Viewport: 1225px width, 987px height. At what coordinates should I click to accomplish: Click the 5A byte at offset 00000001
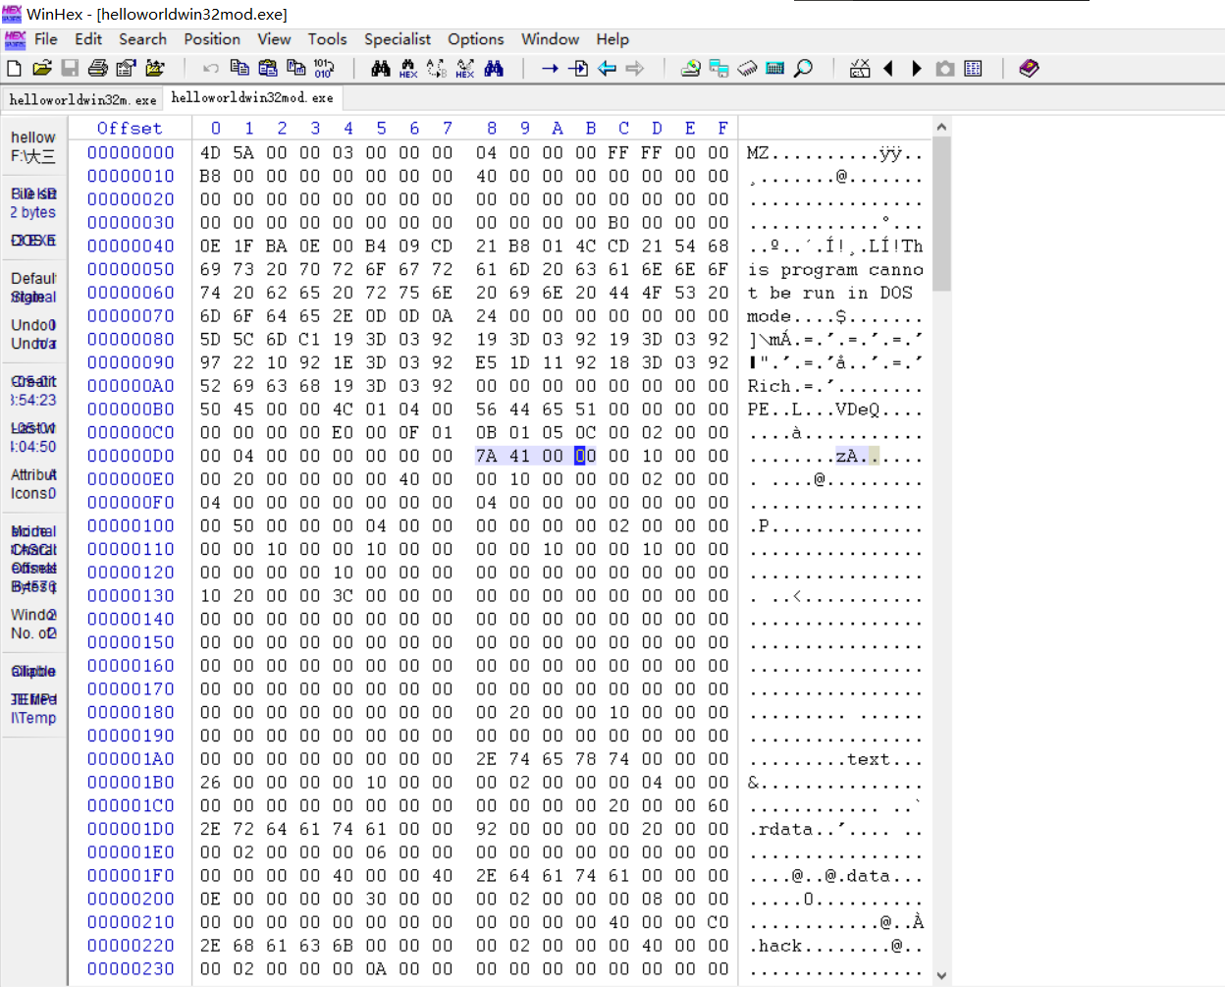(243, 153)
